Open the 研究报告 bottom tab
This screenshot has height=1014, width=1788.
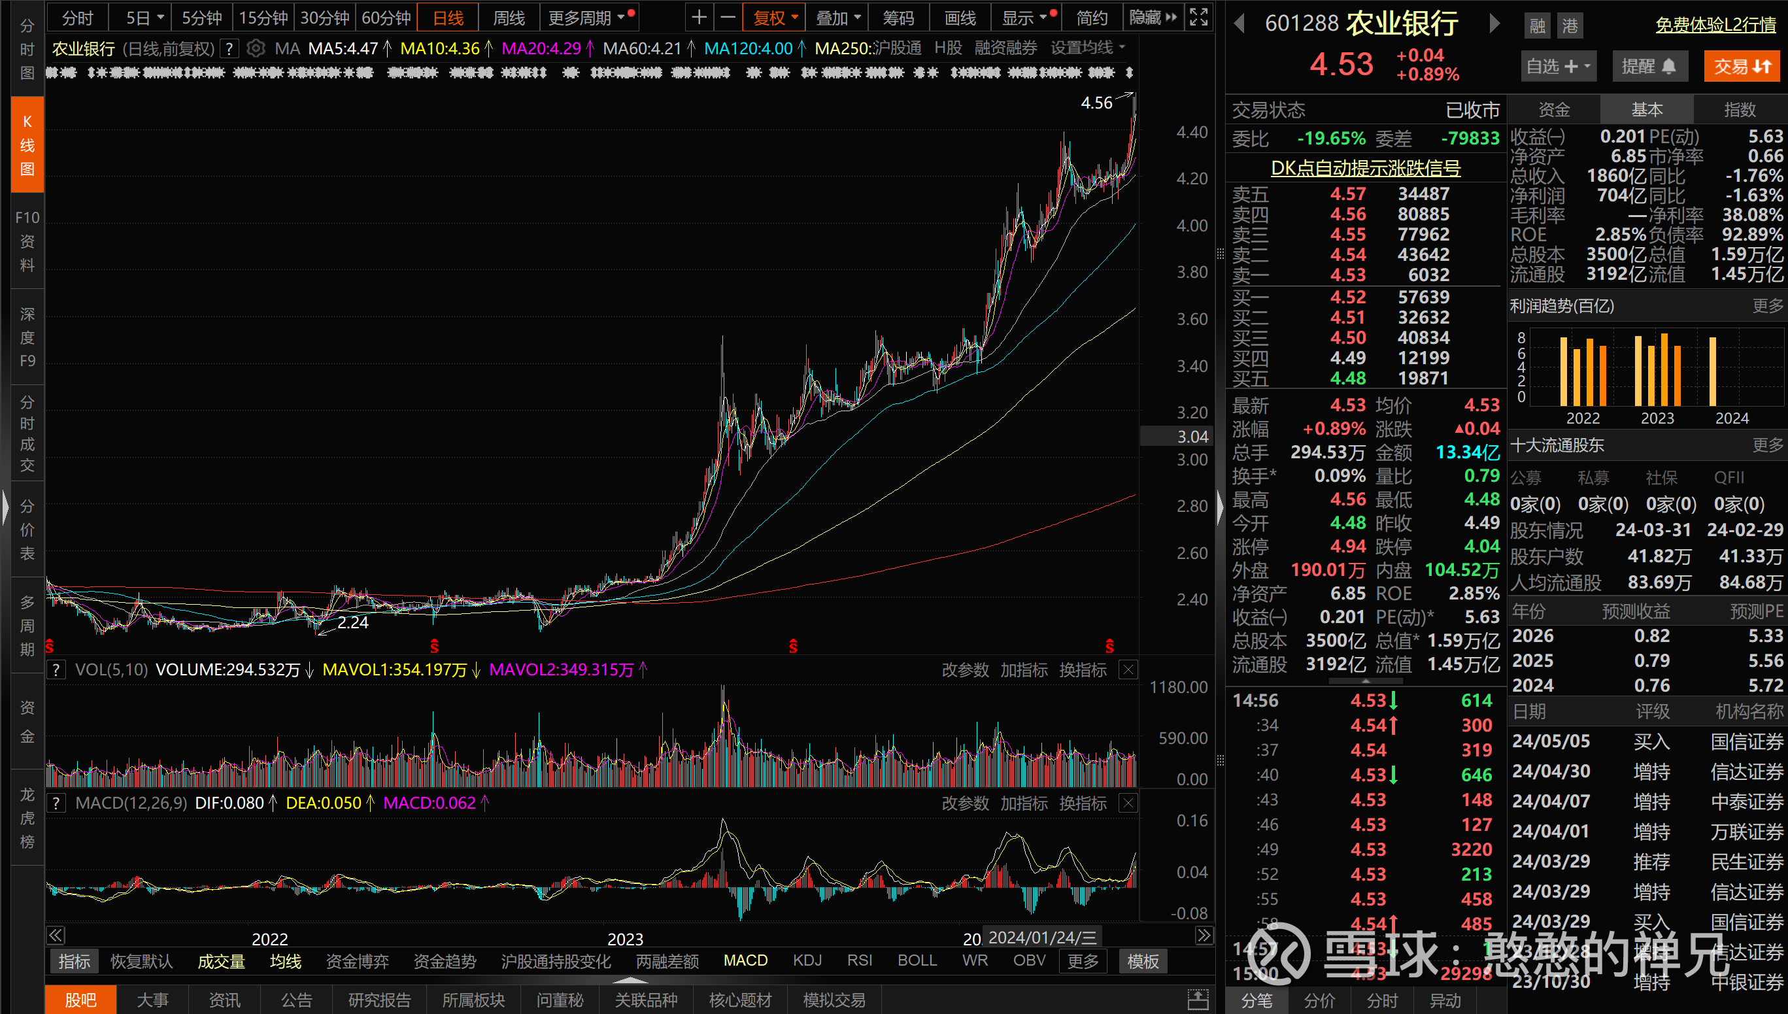tap(379, 1000)
